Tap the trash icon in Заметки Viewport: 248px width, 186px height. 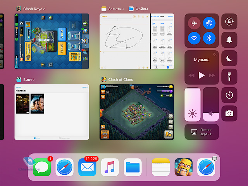click(x=139, y=16)
